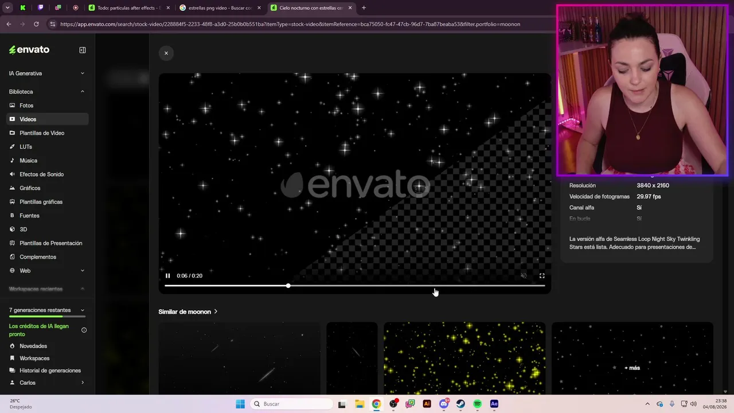Open the narrow vertical similar video thumbnail
Screen dimensions: 734x413
click(352, 358)
